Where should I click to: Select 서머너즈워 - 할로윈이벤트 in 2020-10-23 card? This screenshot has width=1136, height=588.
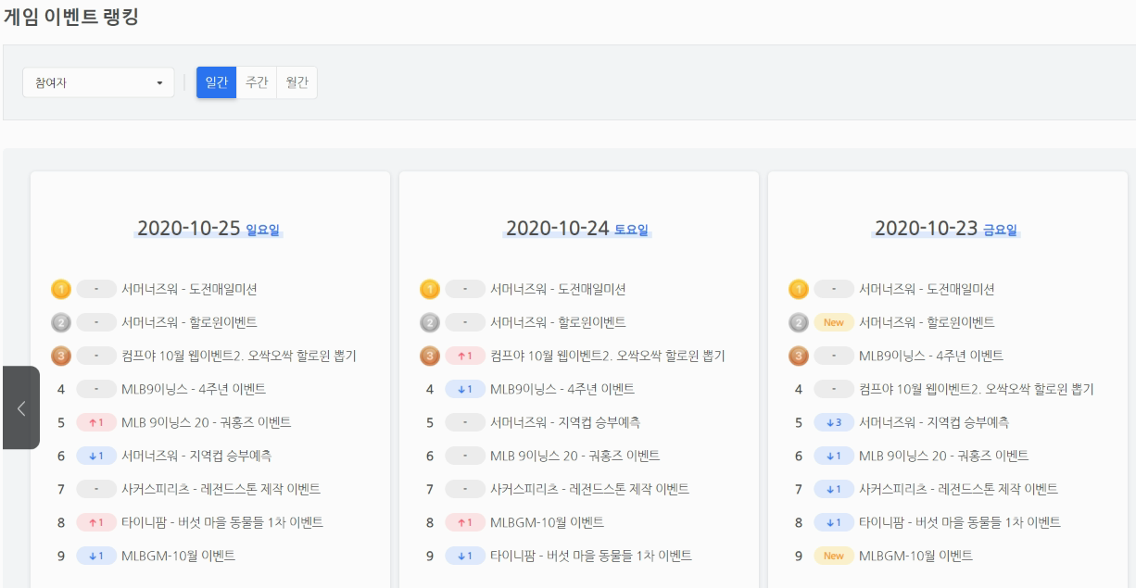(927, 322)
